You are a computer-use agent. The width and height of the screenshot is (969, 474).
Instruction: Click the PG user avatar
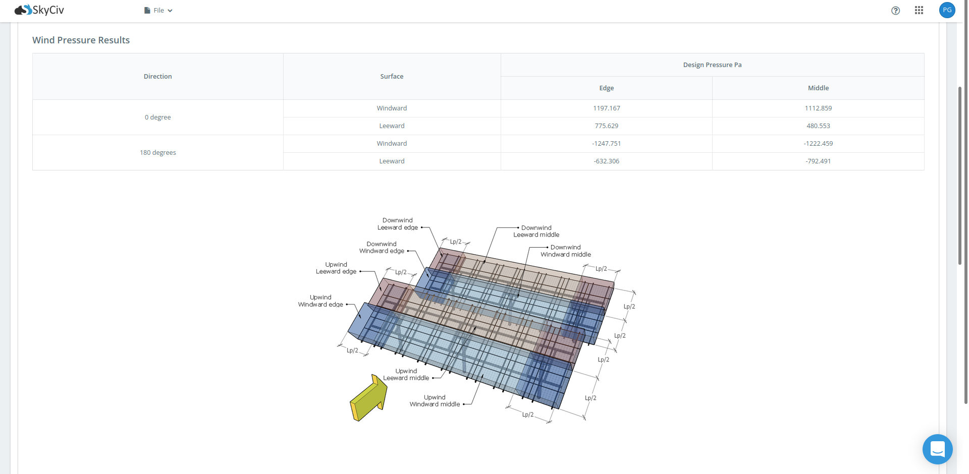coord(947,10)
